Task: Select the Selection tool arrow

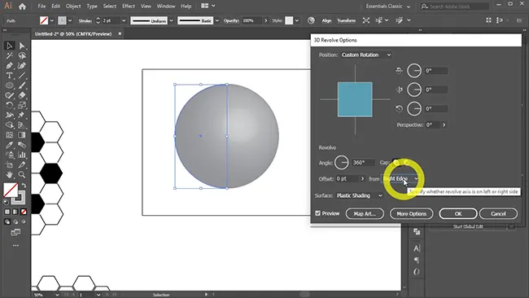Action: click(x=10, y=46)
